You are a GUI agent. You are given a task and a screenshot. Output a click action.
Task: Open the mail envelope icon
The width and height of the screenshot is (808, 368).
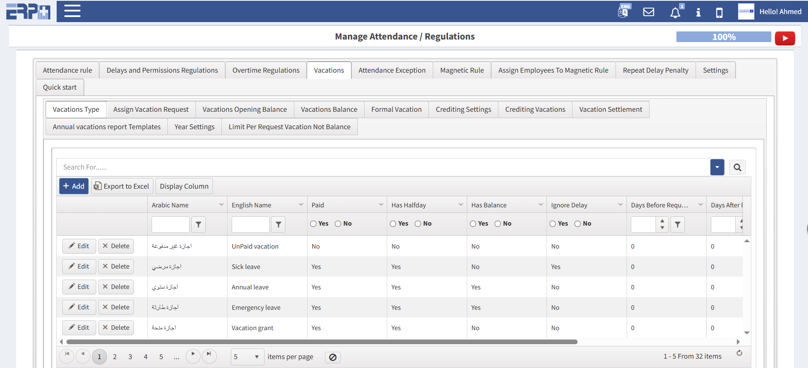tap(648, 12)
